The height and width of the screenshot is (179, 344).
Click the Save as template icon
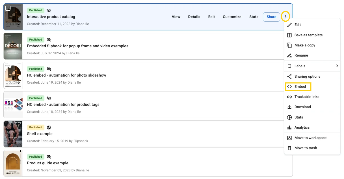[289, 35]
